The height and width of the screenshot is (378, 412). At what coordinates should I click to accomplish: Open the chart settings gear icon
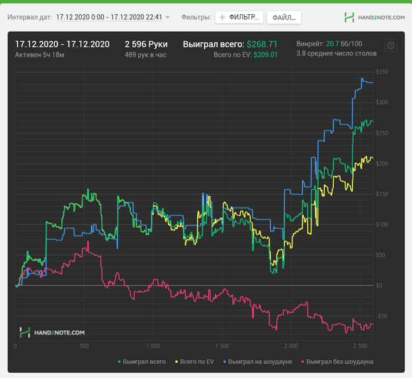click(391, 46)
